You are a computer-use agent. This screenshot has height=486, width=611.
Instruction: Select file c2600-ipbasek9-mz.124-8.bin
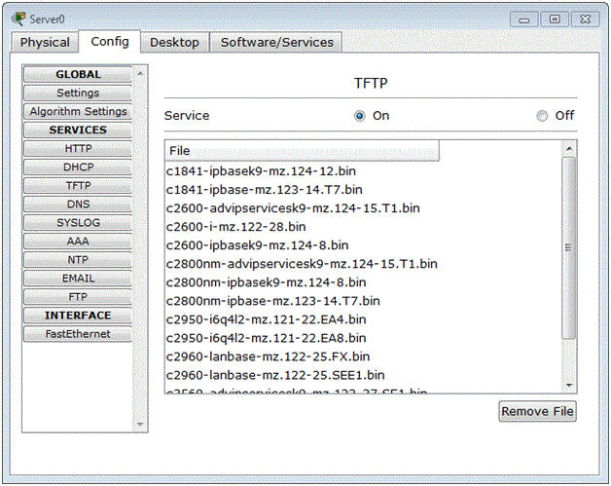pos(257,245)
